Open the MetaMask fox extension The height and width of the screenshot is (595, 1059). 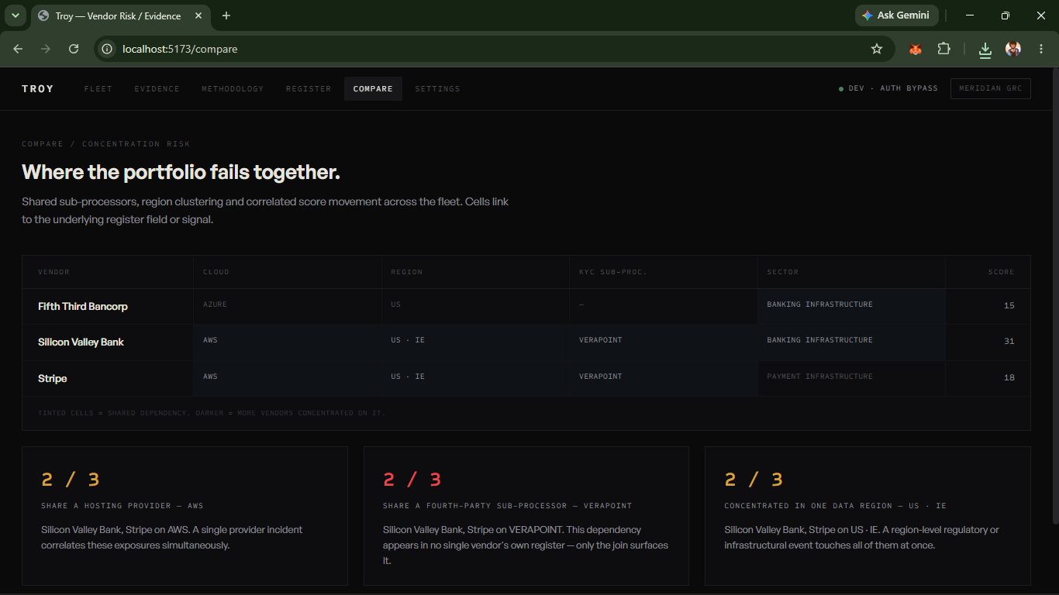916,49
